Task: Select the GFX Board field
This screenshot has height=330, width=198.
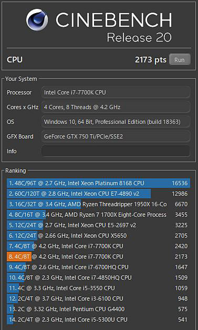Action: tap(116, 136)
